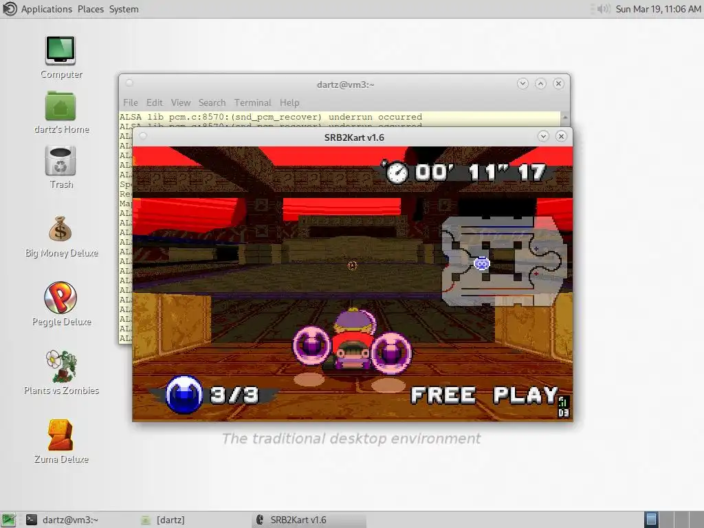Click the 3/3 lap counter text
The image size is (704, 528).
[x=234, y=395]
